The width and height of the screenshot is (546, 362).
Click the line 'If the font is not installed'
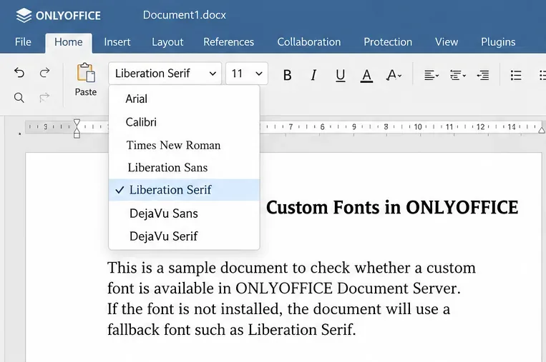click(278, 309)
